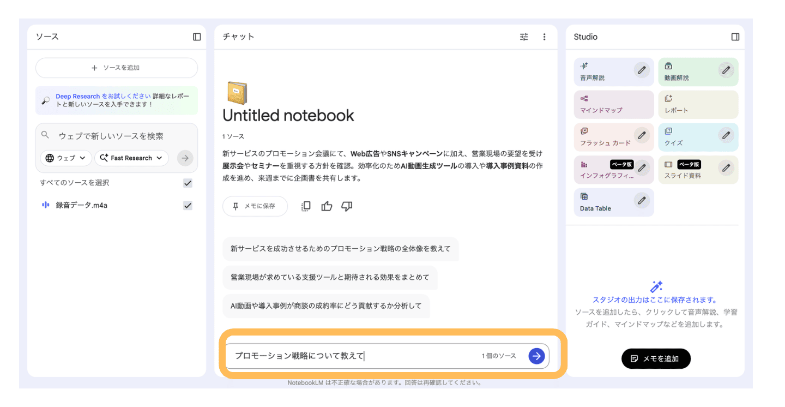Screen dimensions: 785x407
Task: Uncheck the 録音データ.m4a source checkbox
Action: click(x=188, y=206)
